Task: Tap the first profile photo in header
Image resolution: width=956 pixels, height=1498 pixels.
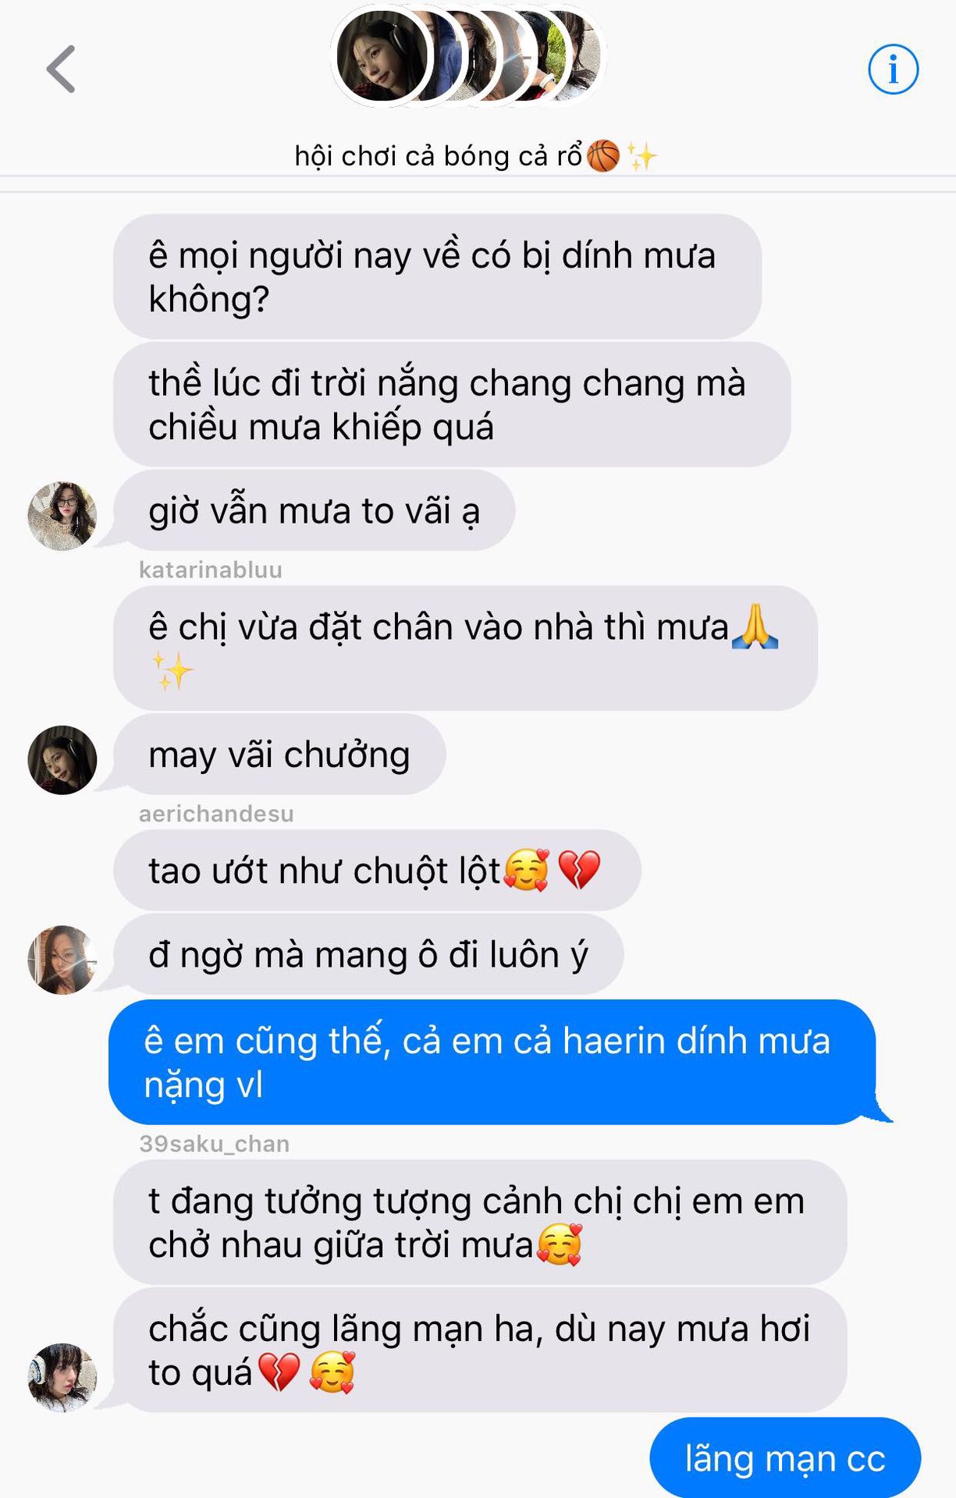Action: pyautogui.click(x=382, y=55)
